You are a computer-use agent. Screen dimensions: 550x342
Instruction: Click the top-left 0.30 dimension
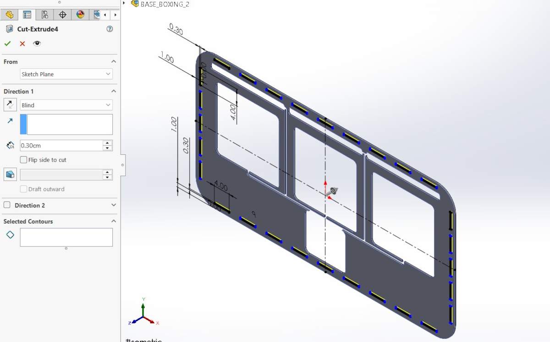176,29
